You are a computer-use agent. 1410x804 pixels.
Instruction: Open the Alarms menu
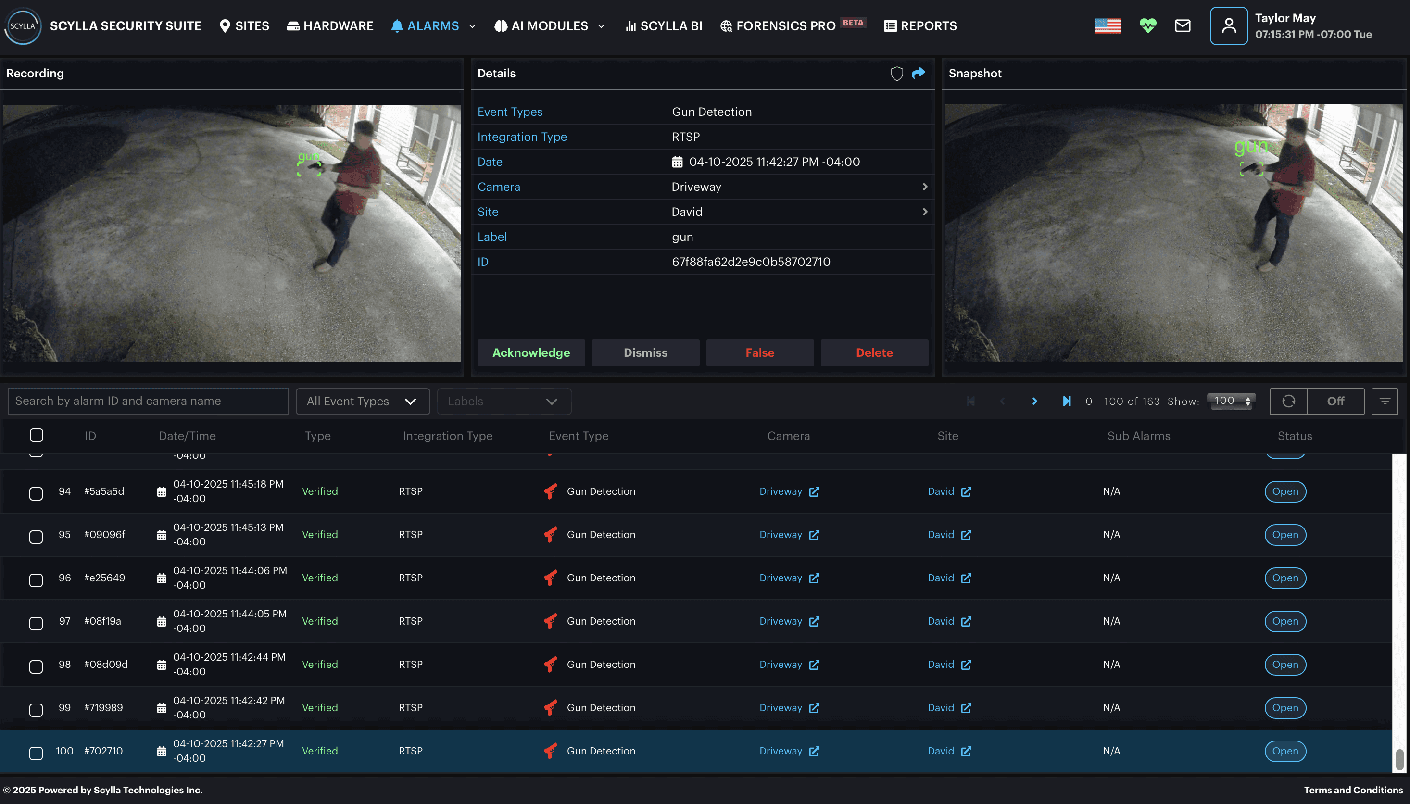click(x=425, y=26)
